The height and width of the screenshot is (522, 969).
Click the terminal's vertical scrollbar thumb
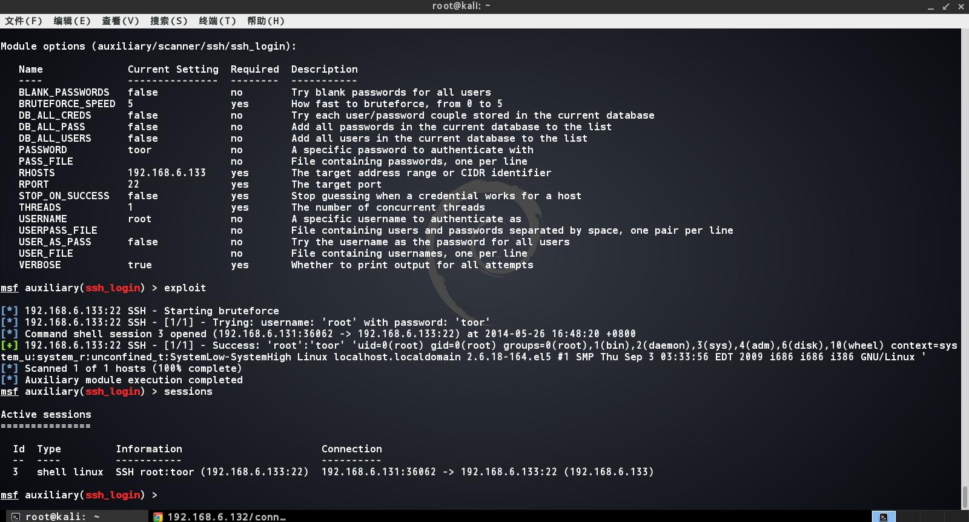click(965, 497)
